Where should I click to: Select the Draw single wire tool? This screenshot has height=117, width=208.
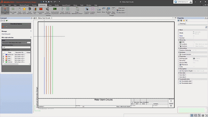(x=13, y=11)
